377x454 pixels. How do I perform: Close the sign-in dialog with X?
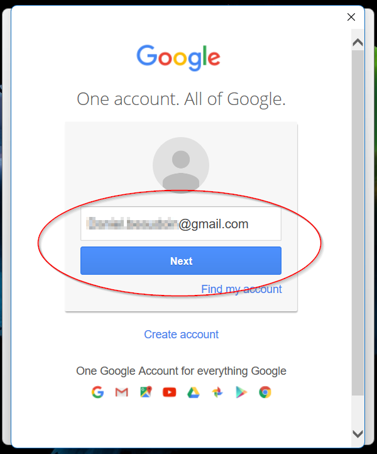[x=351, y=17]
